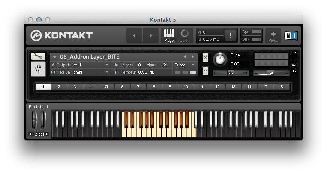Screen dimensions: 327x174
Task: Click the Kontakt logo
Action: click(x=61, y=35)
